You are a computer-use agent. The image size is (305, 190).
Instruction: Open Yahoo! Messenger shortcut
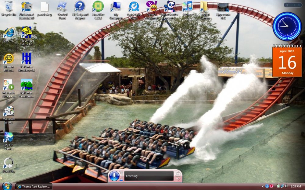(x=152, y=7)
